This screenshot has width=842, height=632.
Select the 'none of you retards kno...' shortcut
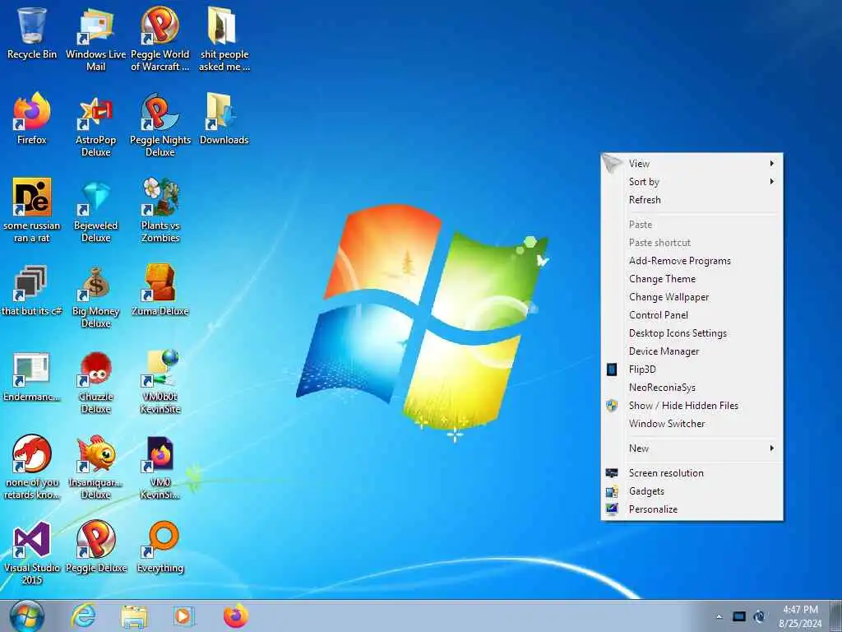point(32,467)
